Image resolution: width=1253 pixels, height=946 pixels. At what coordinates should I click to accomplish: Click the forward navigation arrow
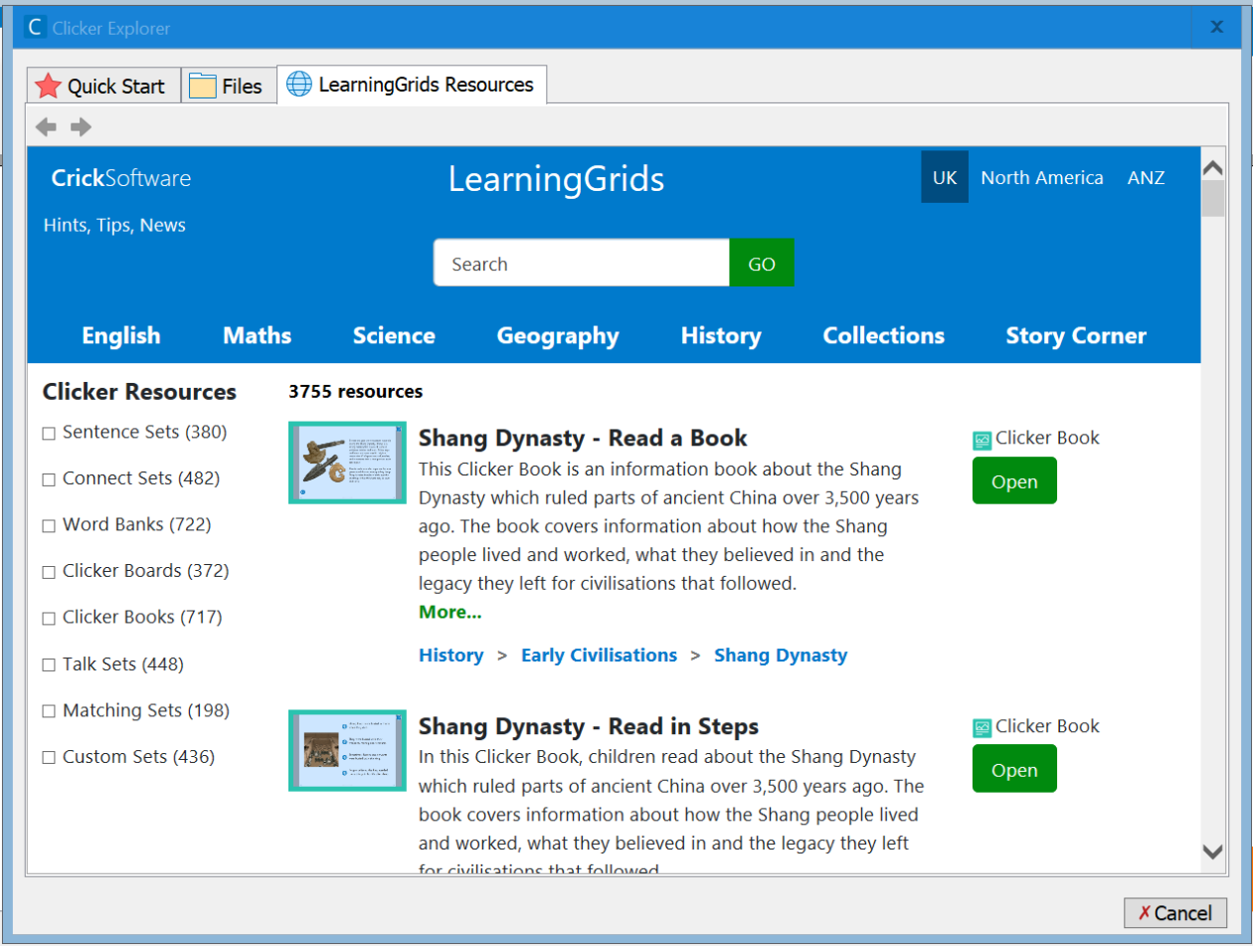coord(81,126)
